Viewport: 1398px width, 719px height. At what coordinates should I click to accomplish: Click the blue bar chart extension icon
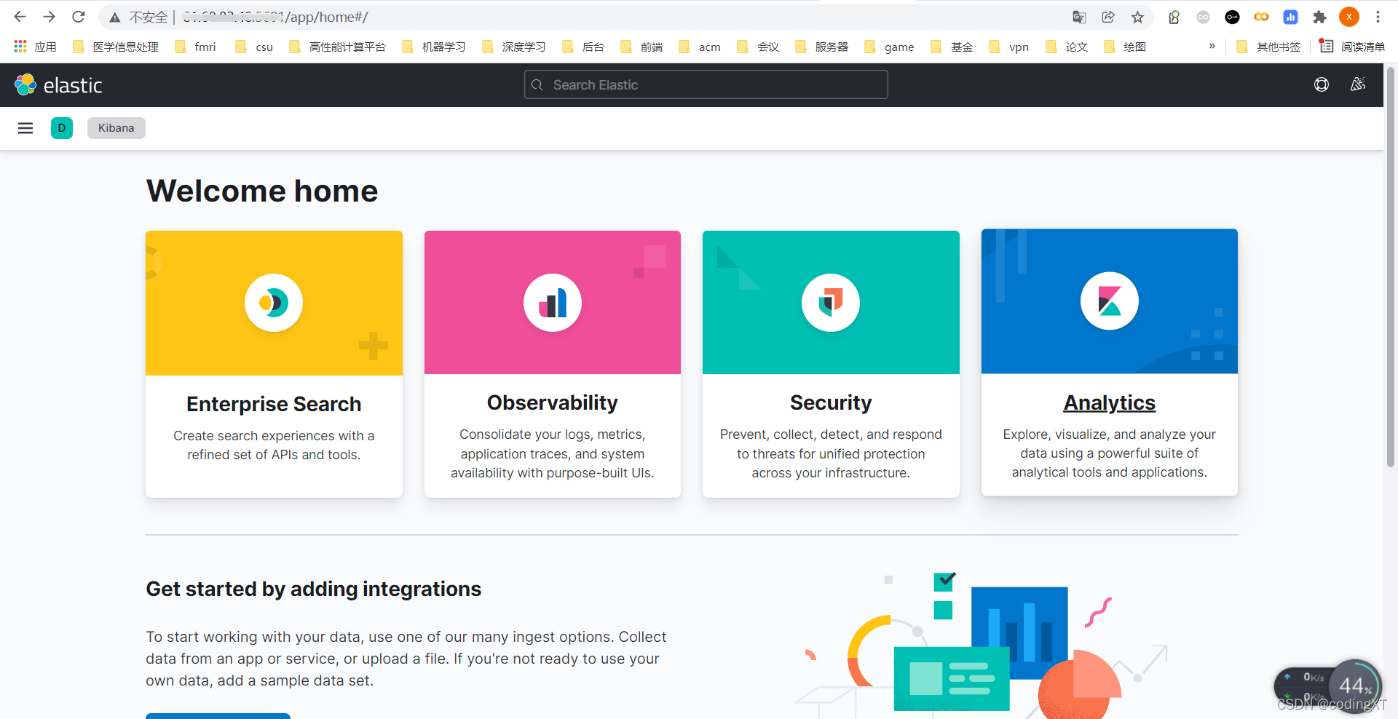pos(1290,17)
